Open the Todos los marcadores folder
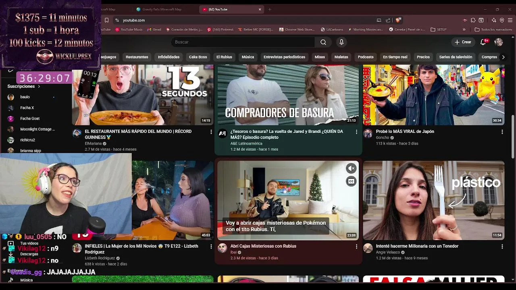The image size is (516, 290). click(x=493, y=29)
